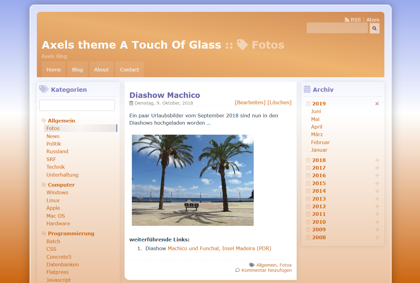Expand the 2012 archive year
Viewport: 420px width, 283px height.
(377, 206)
